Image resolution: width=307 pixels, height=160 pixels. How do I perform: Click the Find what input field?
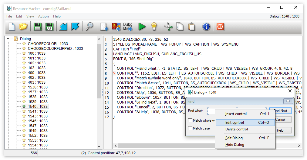pyautogui.click(x=237, y=111)
